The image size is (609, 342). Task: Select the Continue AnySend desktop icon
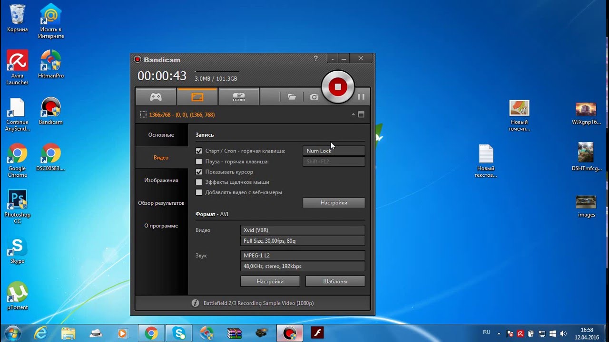18,114
